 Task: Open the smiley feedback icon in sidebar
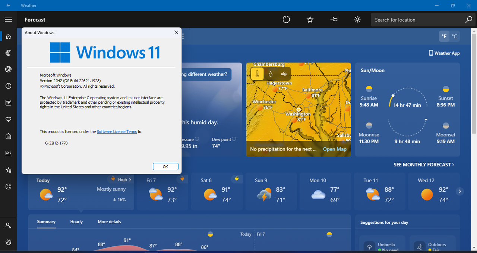[x=8, y=186]
